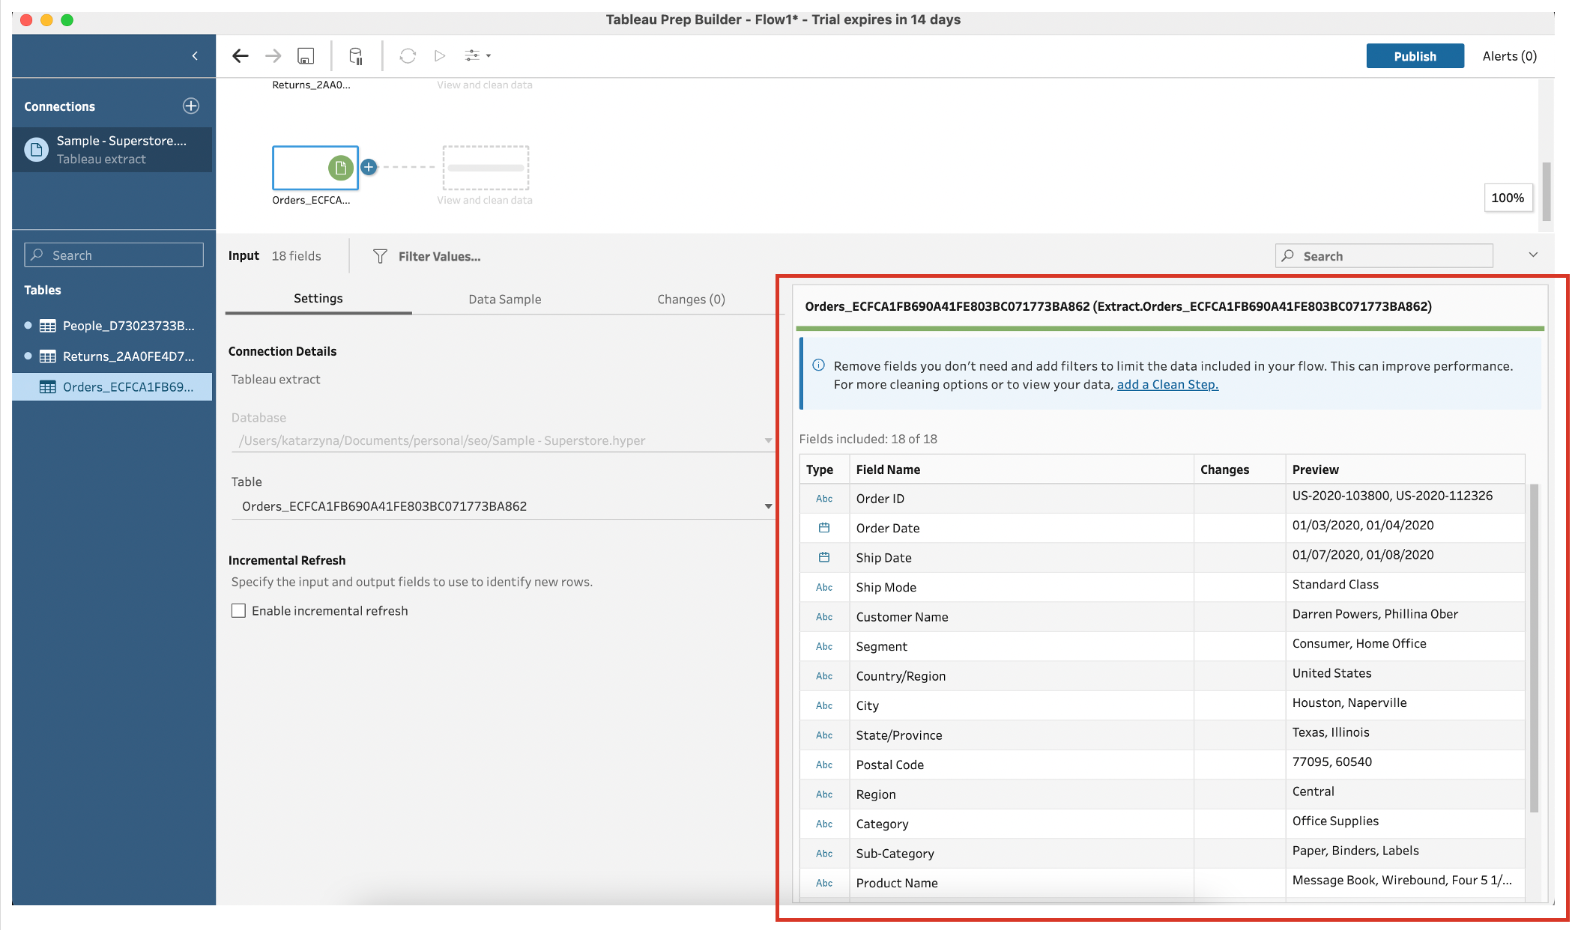Click Abc type icon for Customer Name

coord(824,617)
